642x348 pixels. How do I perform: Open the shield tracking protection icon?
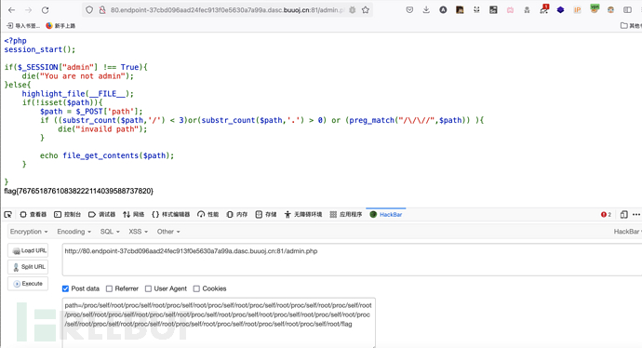tap(89, 10)
